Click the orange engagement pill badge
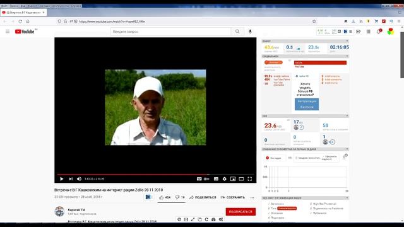 coord(273,62)
